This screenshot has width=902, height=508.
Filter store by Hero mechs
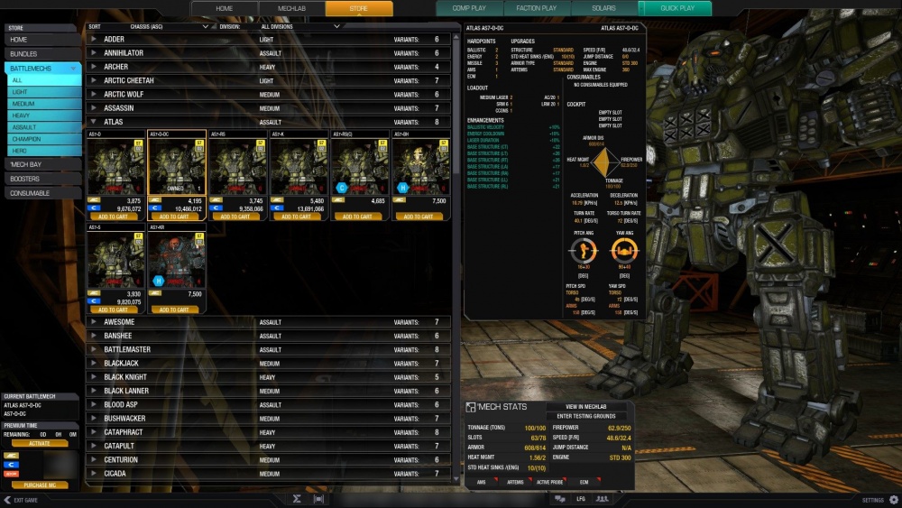(x=44, y=151)
